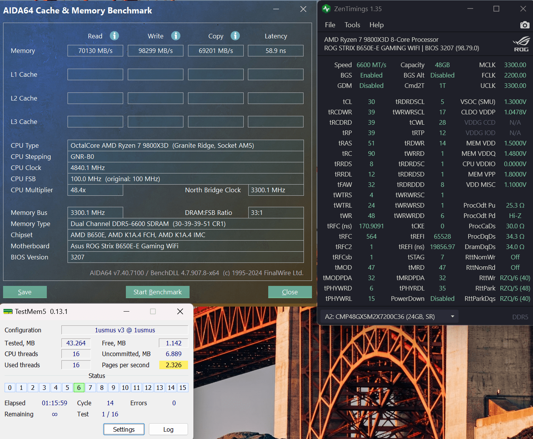Click the Errors count 0 in TestMem5
This screenshot has width=533, height=439.
point(174,403)
